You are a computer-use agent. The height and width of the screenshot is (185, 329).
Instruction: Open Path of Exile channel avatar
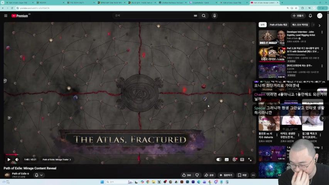pyautogui.click(x=7, y=175)
